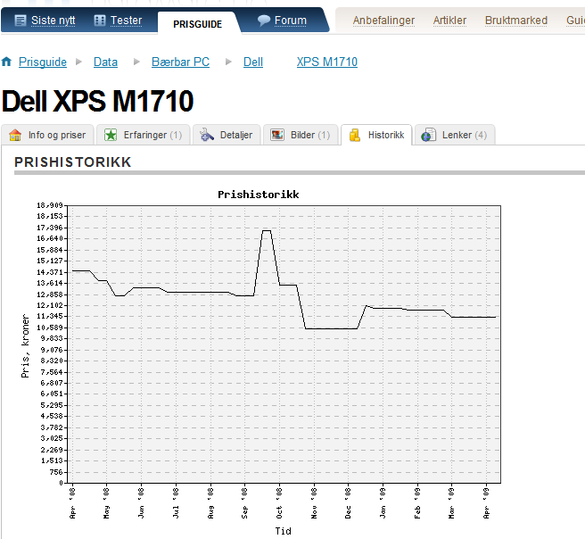
Task: Open the Tester section
Action: coord(126,21)
